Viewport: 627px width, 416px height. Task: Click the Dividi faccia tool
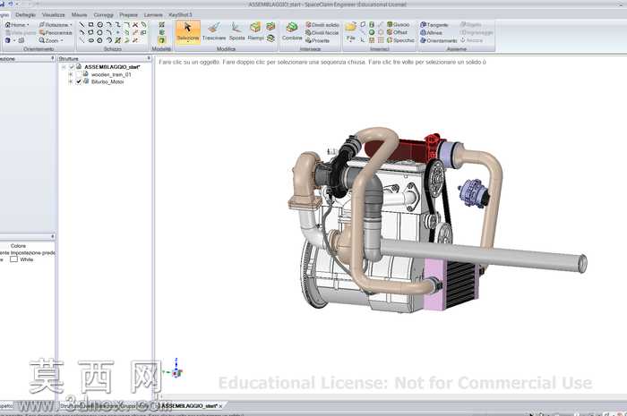(x=322, y=33)
